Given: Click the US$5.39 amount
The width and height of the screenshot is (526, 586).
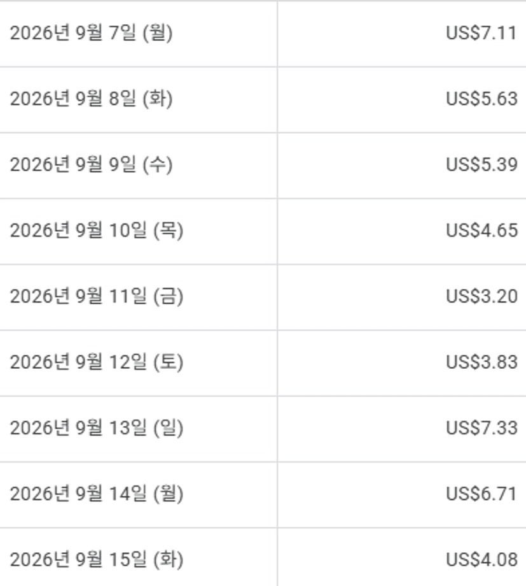Looking at the screenshot, I should pyautogui.click(x=481, y=165).
